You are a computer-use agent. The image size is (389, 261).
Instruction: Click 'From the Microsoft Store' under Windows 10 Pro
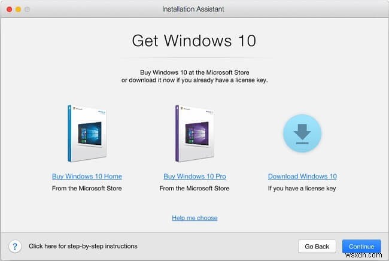click(x=194, y=189)
